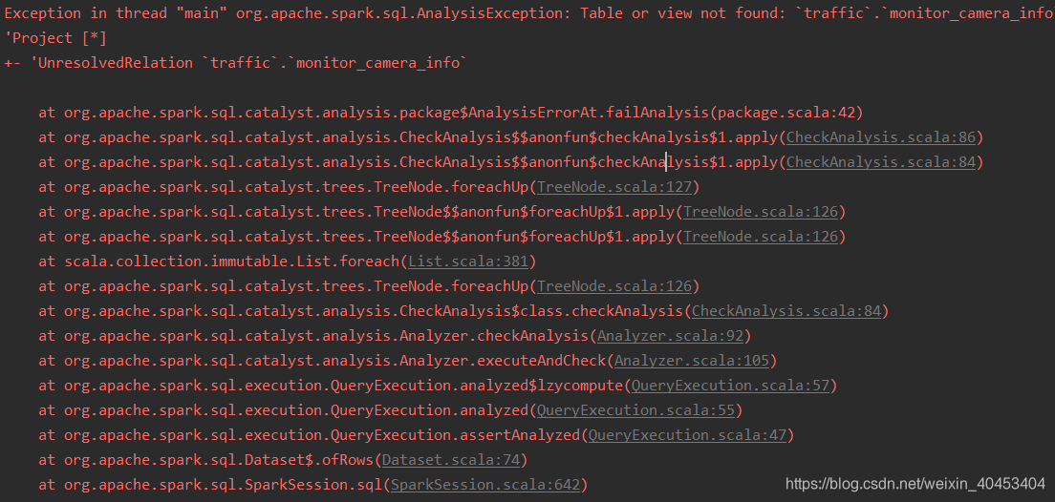Screen dimensions: 1055x502
Task: Open the CheckAnalysis.scala:86 source link
Action: click(x=881, y=137)
